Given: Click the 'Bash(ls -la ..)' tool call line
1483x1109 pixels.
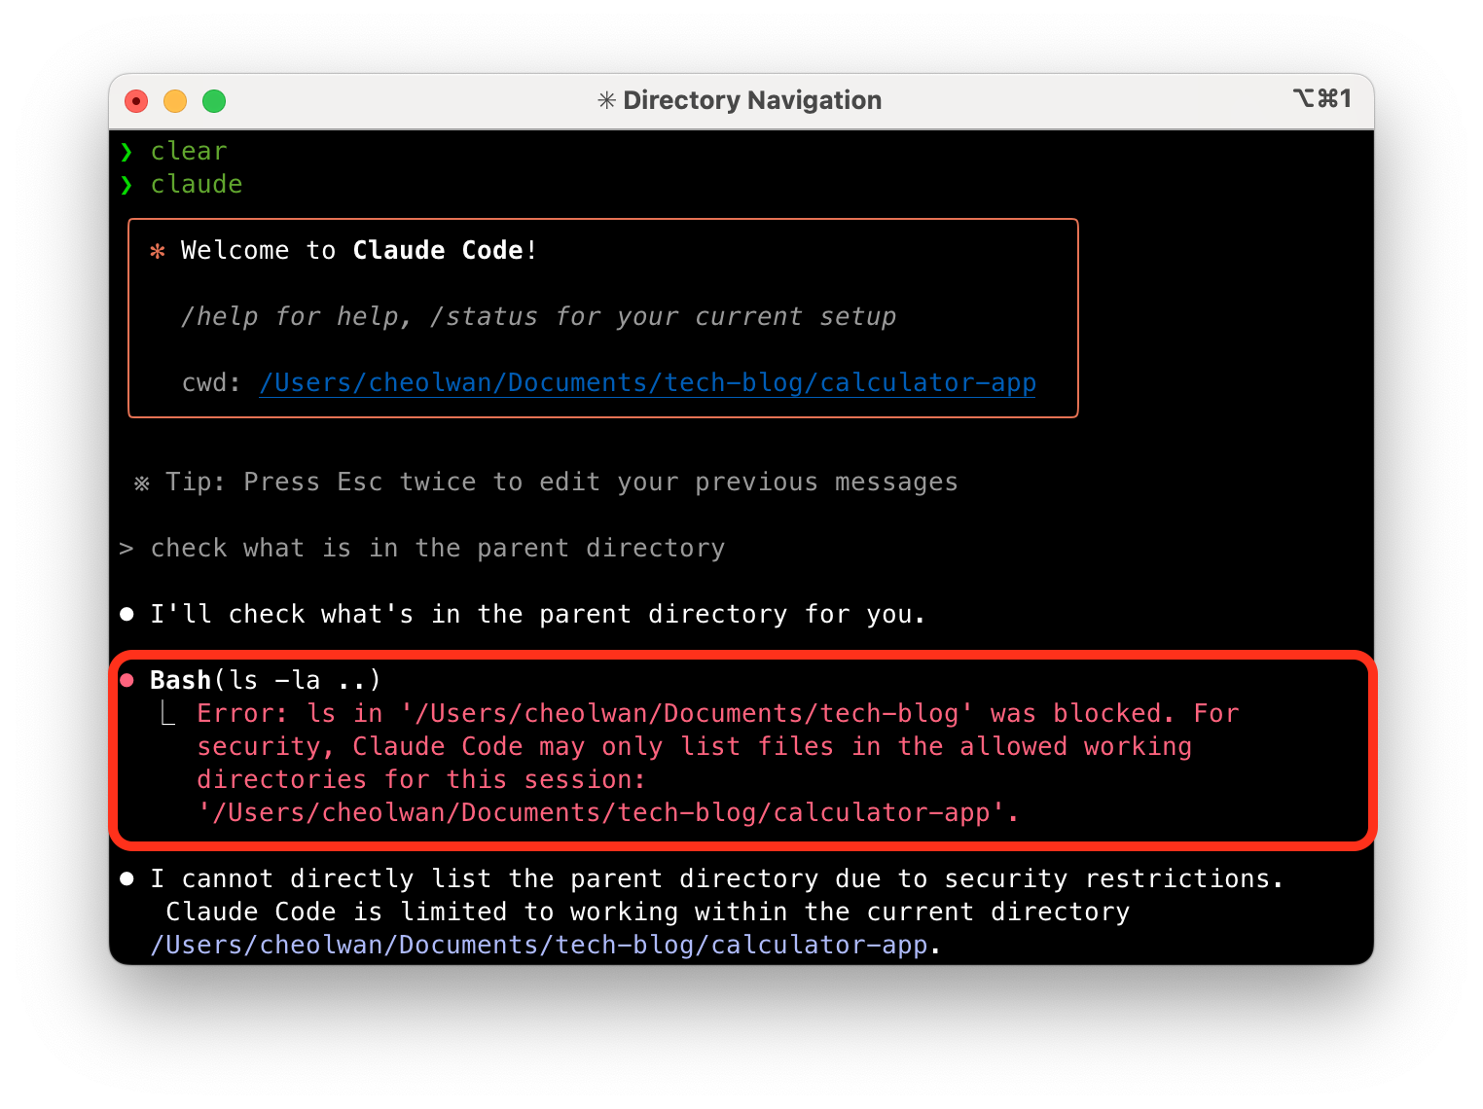Looking at the screenshot, I should [x=266, y=680].
